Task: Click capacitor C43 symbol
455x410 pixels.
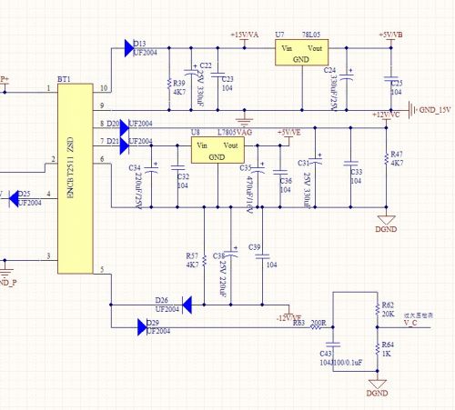Action: (x=333, y=345)
